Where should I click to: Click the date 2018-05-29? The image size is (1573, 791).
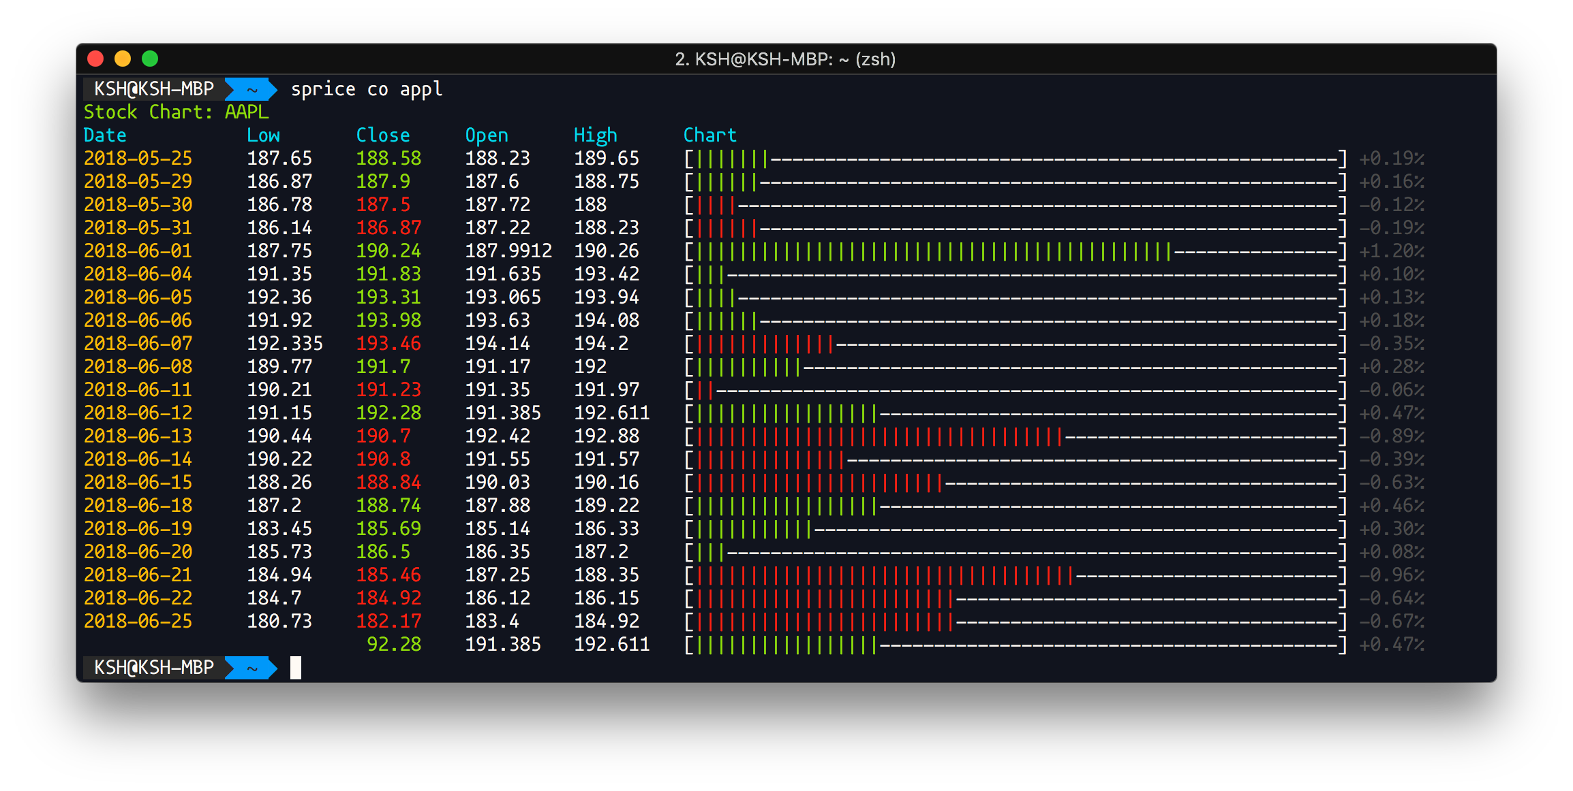138,181
